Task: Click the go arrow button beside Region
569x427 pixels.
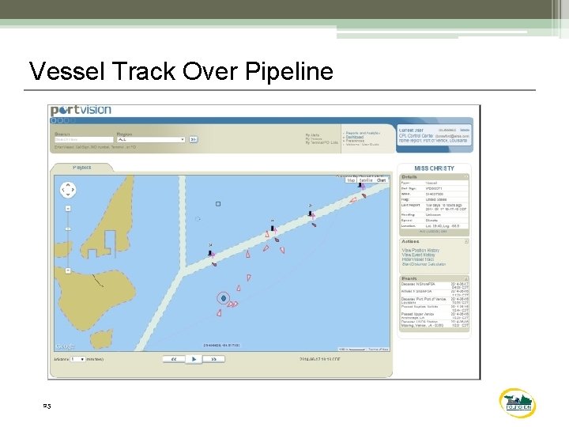Action: (194, 139)
